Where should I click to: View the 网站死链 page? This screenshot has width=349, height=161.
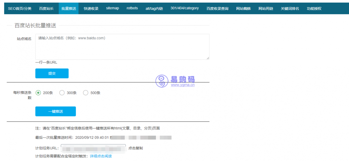tap(266, 8)
